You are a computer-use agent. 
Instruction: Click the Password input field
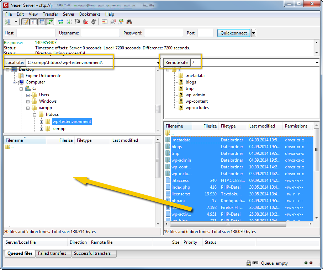164,33
